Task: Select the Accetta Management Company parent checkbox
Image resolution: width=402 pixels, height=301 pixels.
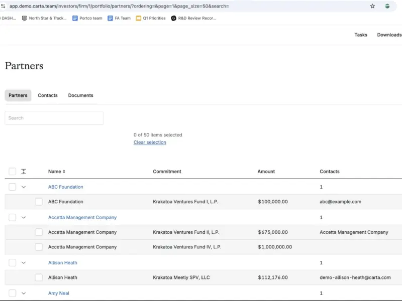Action: click(x=12, y=217)
